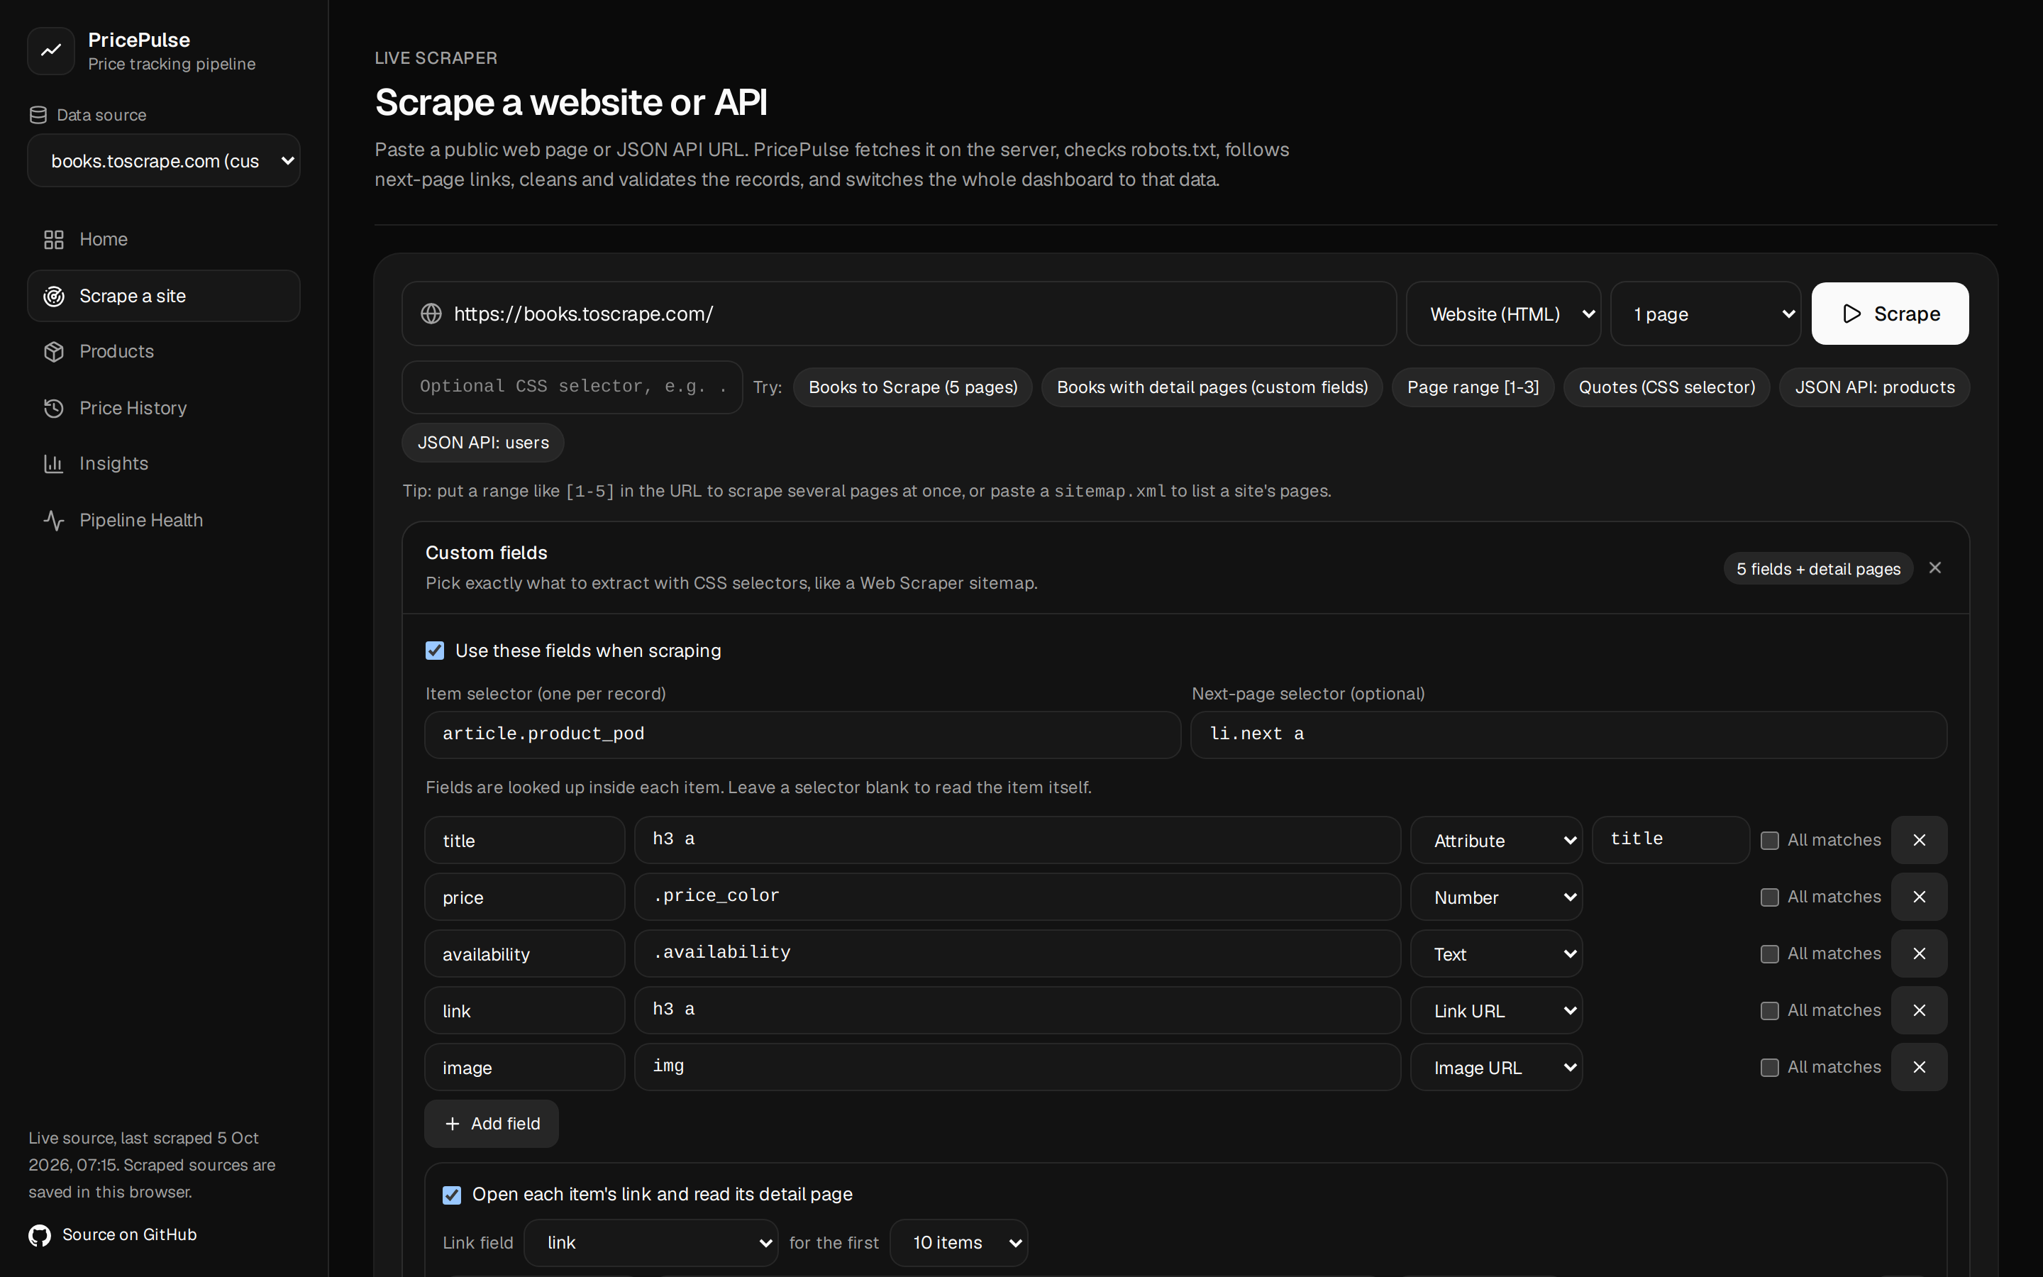Screen dimensions: 2043x1277
Task: Remove the availability field row
Action: pos(1919,953)
